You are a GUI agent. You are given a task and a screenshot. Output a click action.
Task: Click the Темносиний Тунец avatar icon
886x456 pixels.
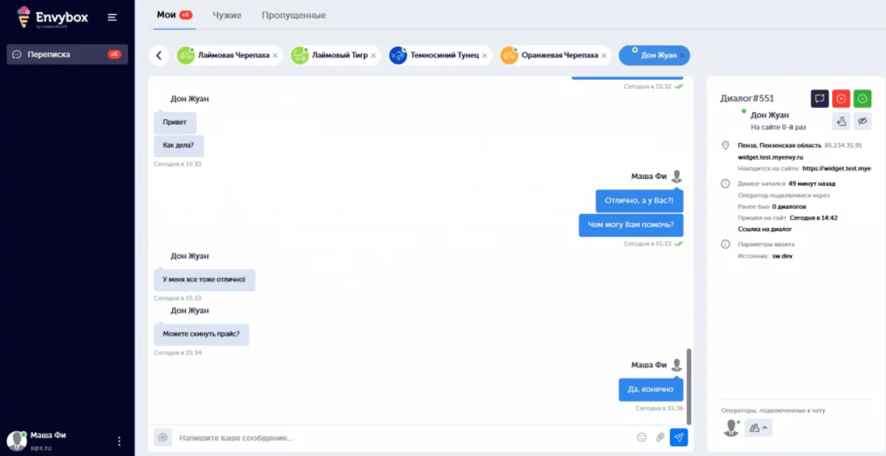[x=398, y=55]
